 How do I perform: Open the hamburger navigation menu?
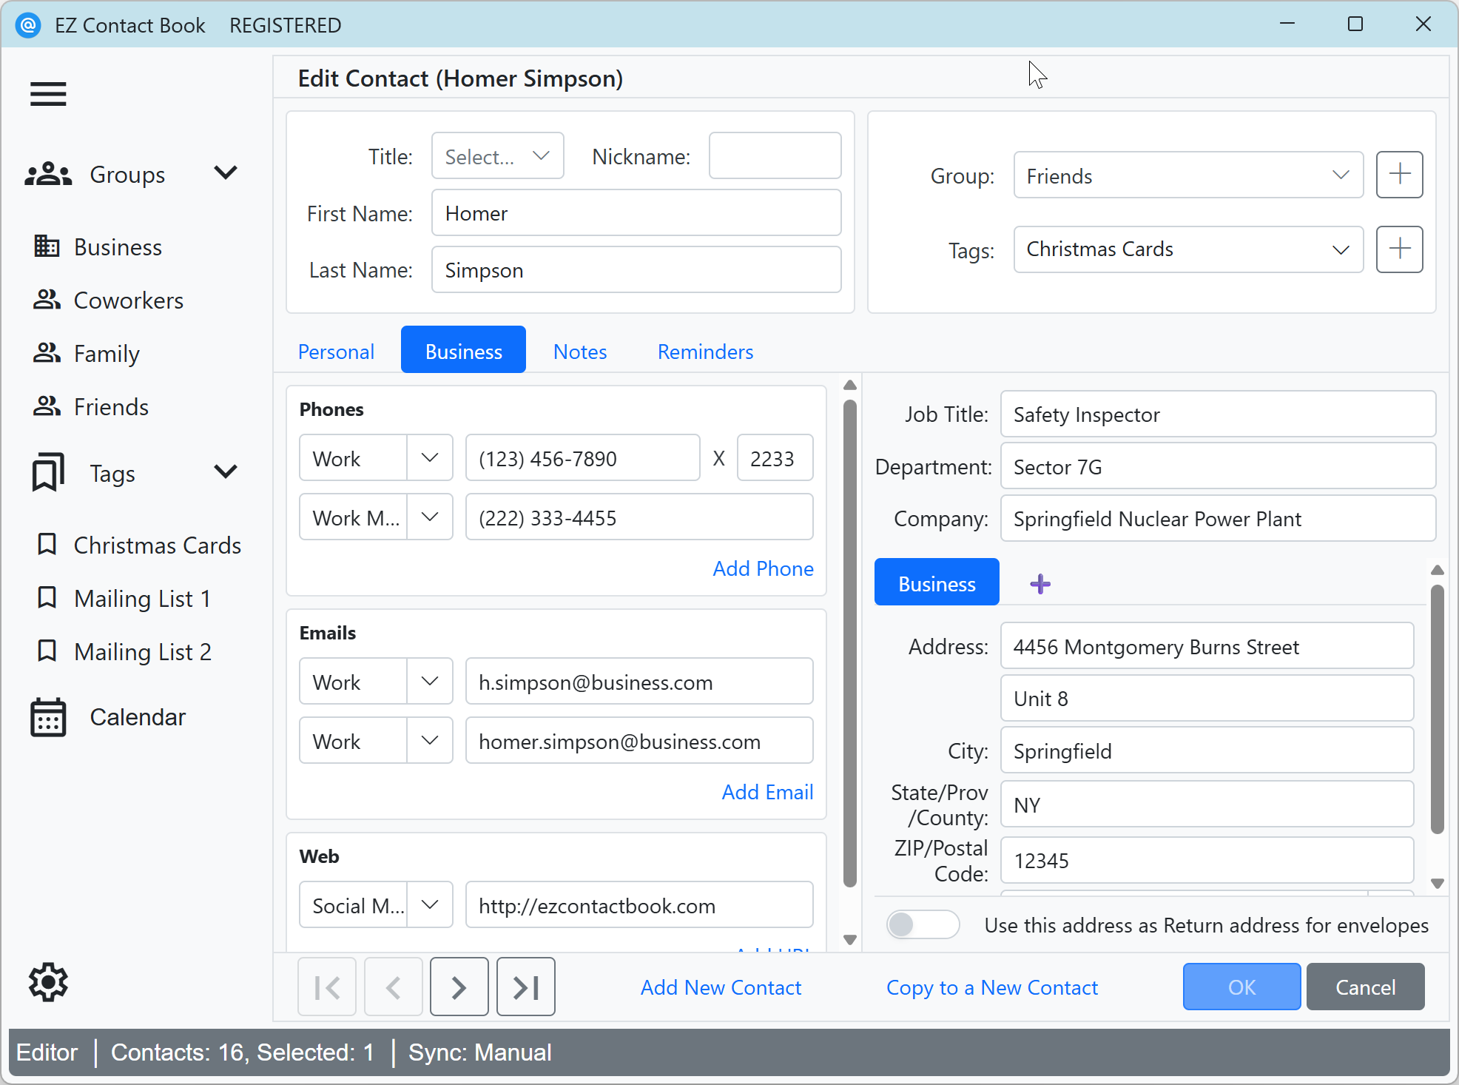[x=47, y=94]
